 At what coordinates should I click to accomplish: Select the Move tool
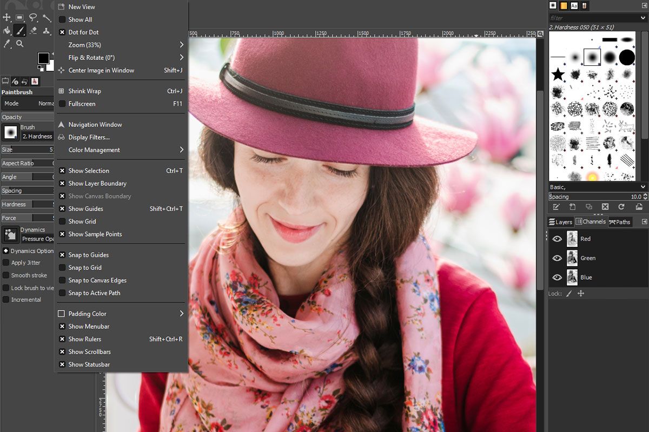click(7, 18)
